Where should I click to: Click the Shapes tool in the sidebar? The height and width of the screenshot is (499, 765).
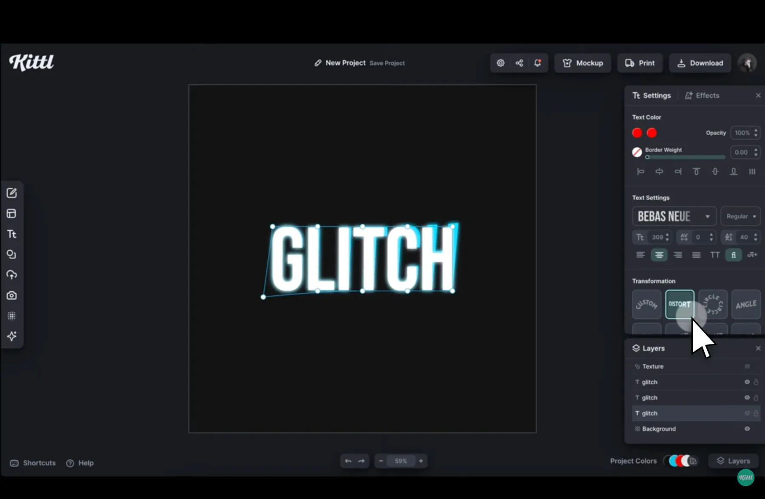(11, 254)
